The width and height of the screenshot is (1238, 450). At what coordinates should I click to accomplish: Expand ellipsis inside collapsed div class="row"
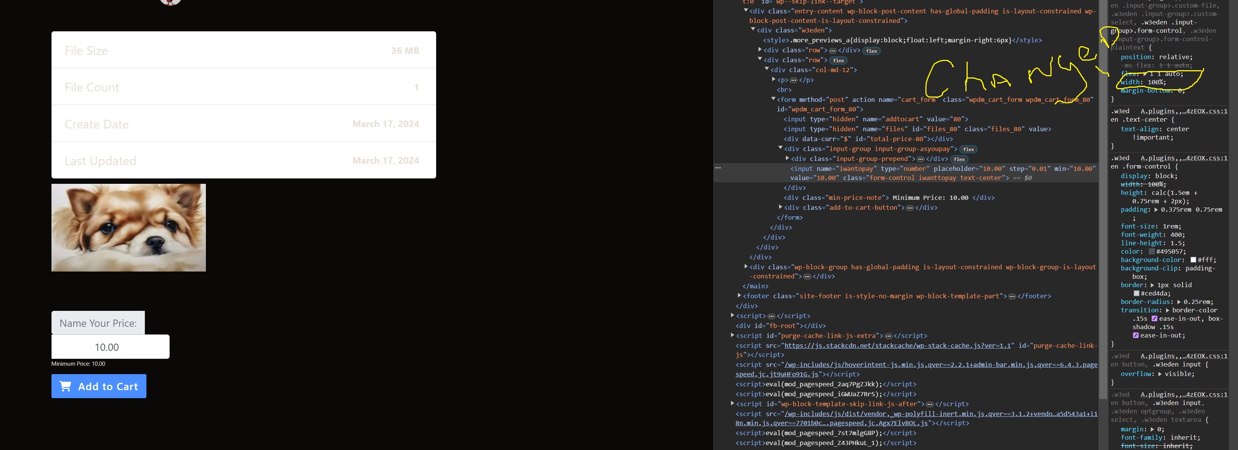coord(832,50)
